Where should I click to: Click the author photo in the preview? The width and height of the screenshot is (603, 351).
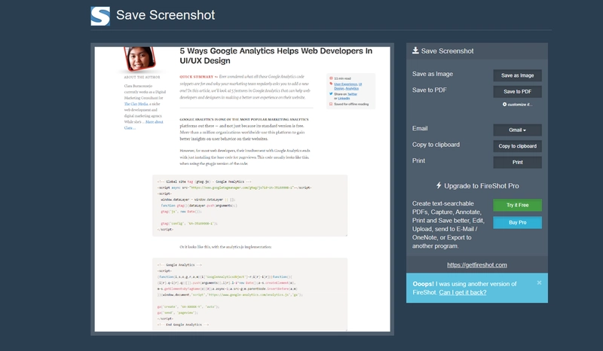(x=139, y=59)
